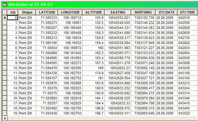Click the LATITUDE column header
The height and width of the screenshot is (122, 198).
[47, 13]
